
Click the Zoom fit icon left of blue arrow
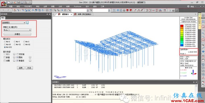pyautogui.click(x=114, y=10)
